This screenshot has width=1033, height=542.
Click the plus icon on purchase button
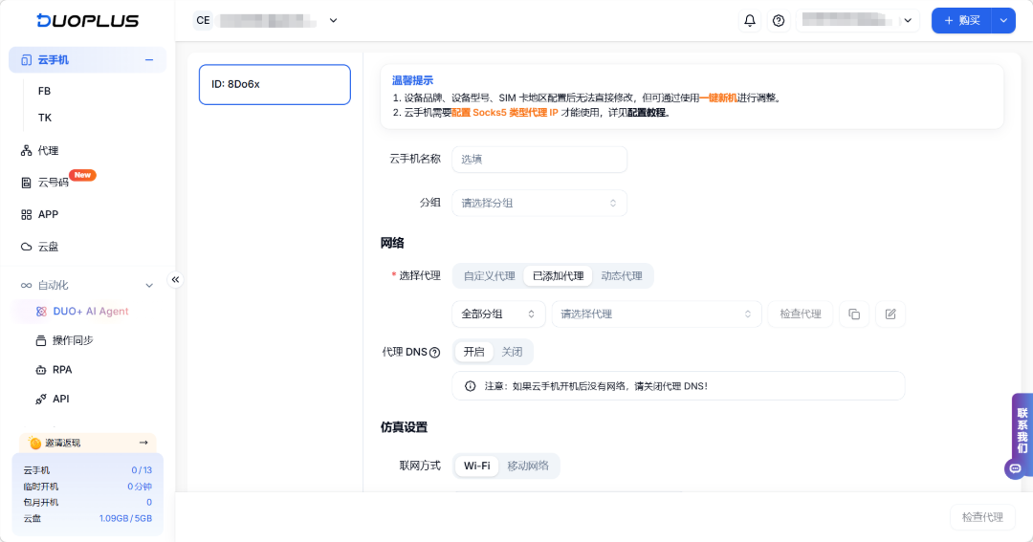click(949, 20)
